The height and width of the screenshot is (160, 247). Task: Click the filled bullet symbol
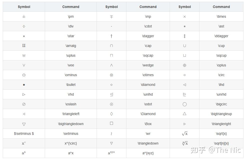point(24,85)
